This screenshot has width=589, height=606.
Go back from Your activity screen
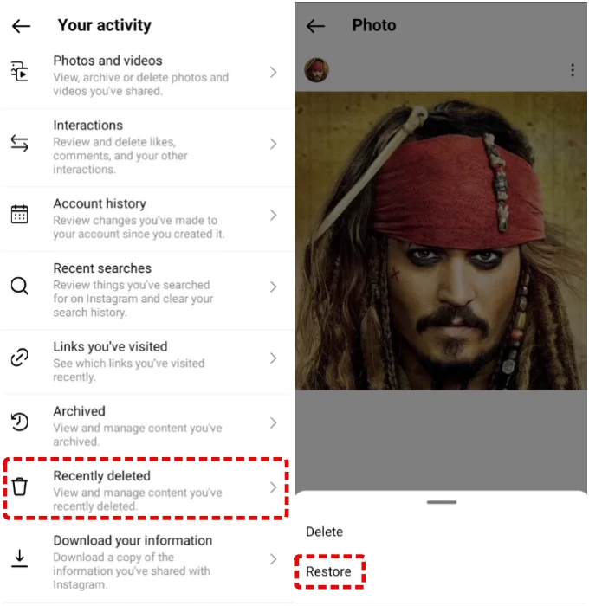click(x=21, y=26)
